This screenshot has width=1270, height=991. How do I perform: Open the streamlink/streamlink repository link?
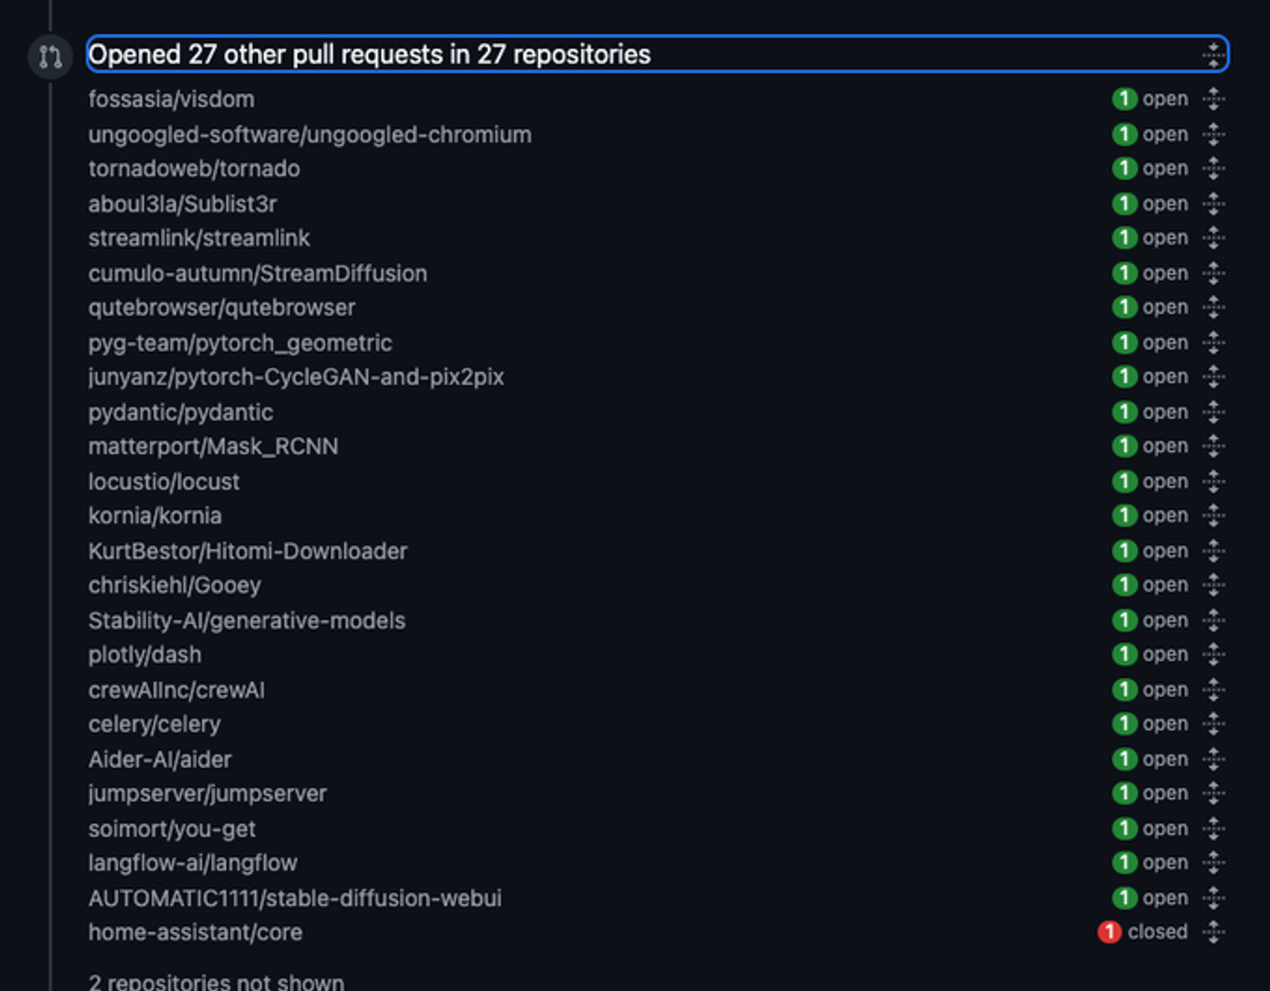pos(199,238)
